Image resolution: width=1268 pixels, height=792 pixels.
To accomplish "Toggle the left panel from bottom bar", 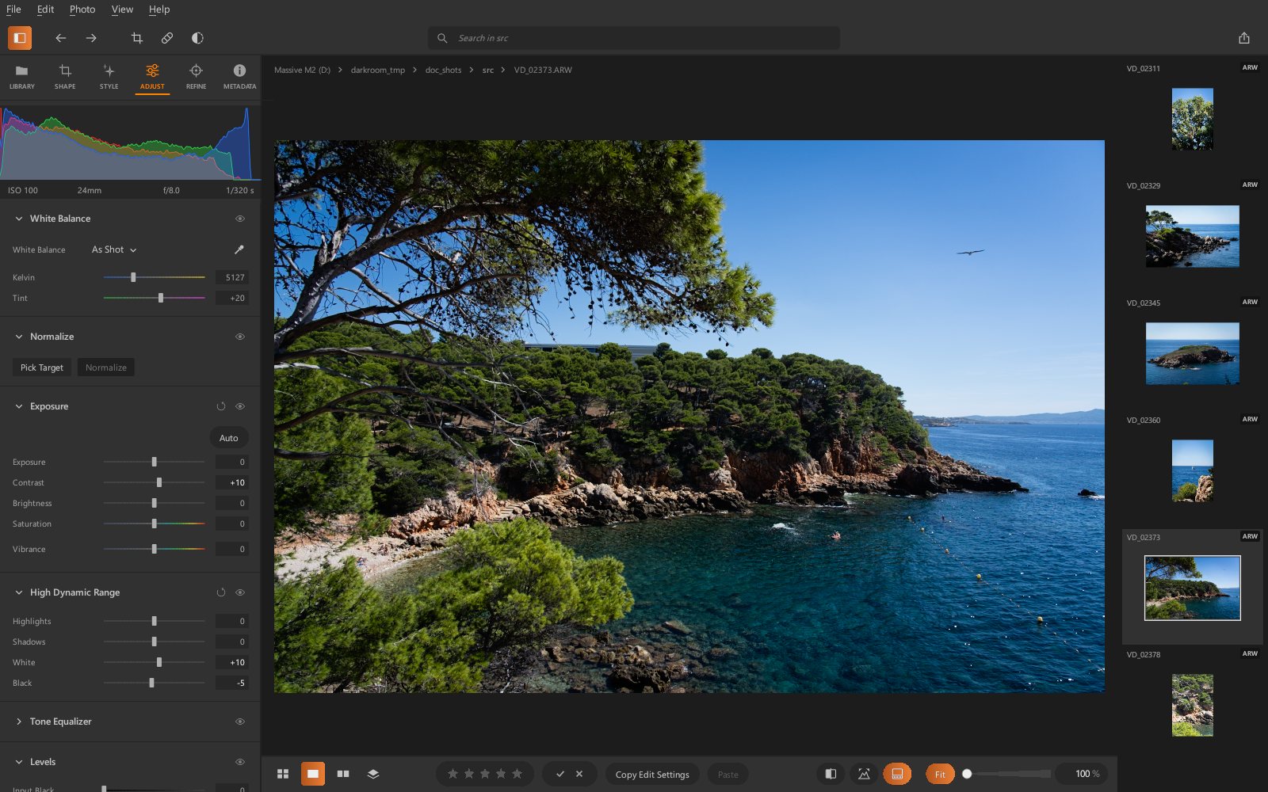I will [x=831, y=774].
